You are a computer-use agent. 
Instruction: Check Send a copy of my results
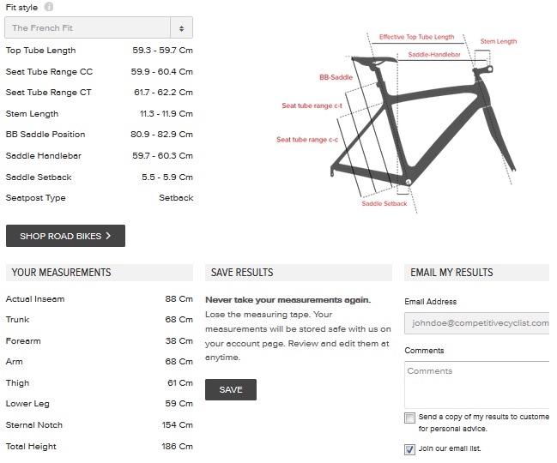point(409,418)
